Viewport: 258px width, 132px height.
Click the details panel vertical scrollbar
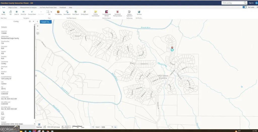(34, 72)
